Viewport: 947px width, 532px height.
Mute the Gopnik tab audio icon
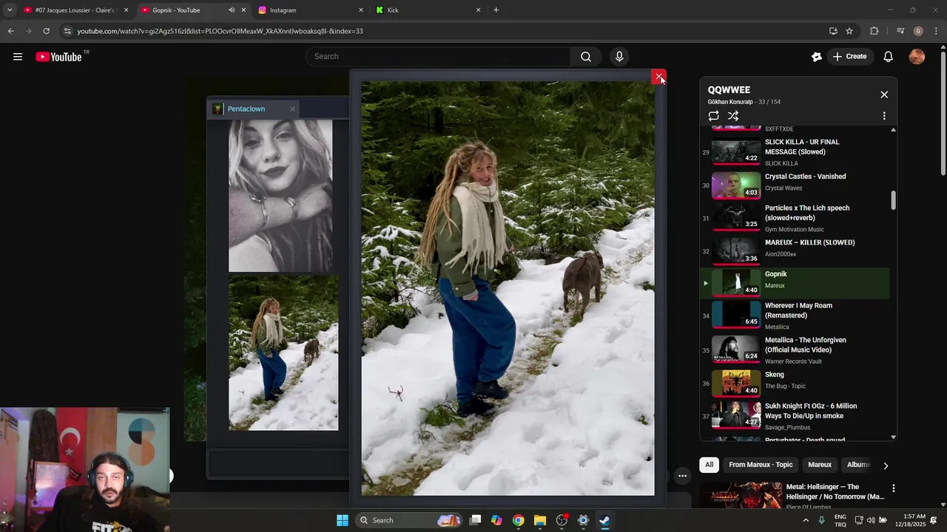[232, 10]
